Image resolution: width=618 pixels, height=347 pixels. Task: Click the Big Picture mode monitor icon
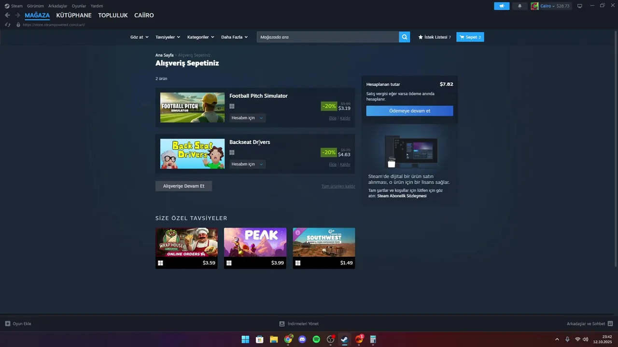(x=579, y=6)
